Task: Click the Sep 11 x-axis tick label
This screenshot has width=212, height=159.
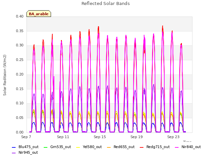Action: coord(63,137)
